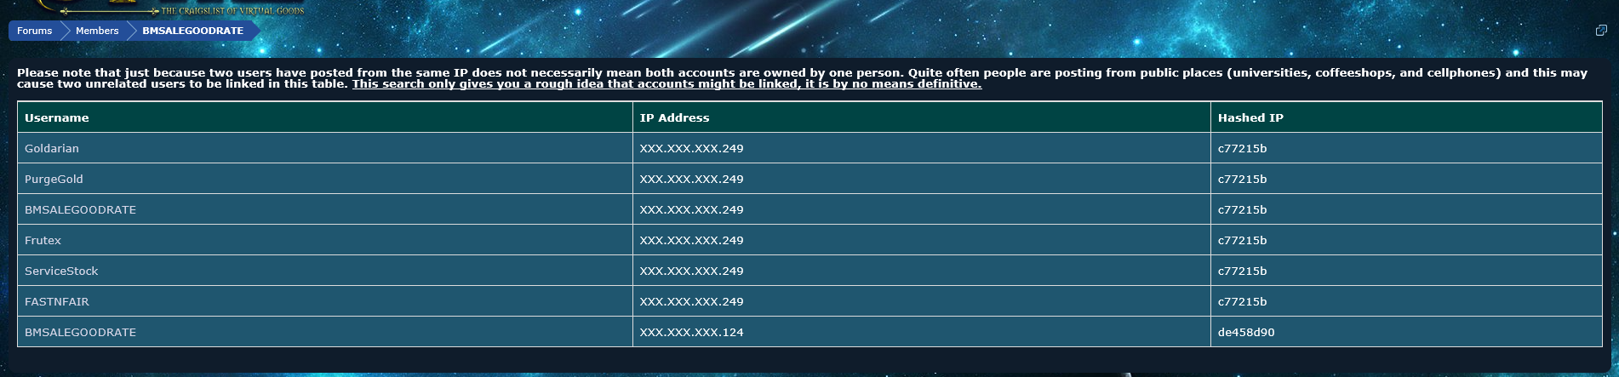
Task: Click the Hashed IP column header
Action: tap(1250, 117)
